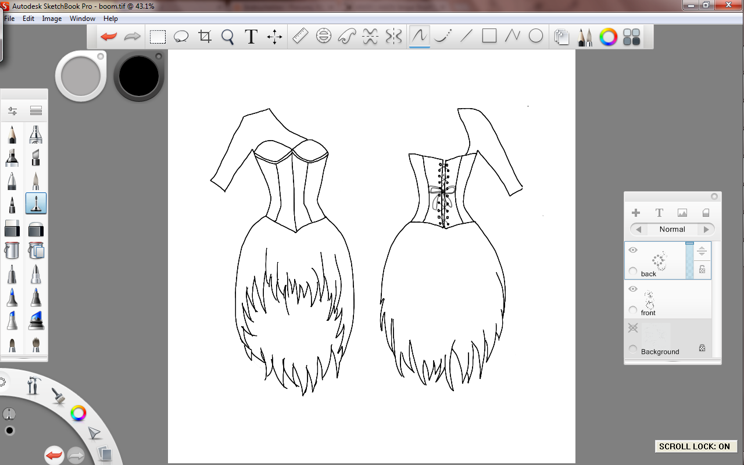The image size is (744, 465).
Task: Open the File menu
Action: (x=9, y=19)
